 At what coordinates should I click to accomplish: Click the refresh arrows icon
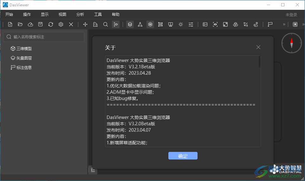coord(51,24)
